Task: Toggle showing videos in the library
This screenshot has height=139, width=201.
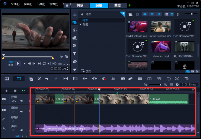Action: point(145,14)
